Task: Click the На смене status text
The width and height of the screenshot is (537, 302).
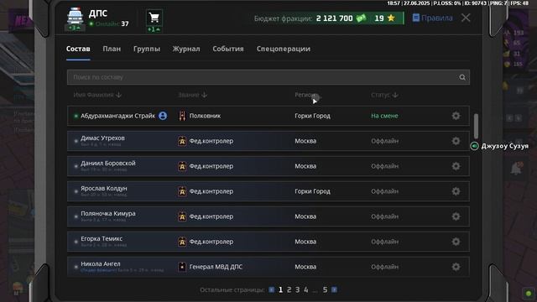Action: click(384, 116)
